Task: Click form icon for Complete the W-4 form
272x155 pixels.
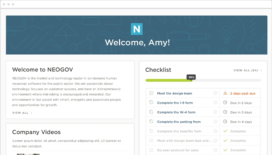Action: tap(152, 112)
